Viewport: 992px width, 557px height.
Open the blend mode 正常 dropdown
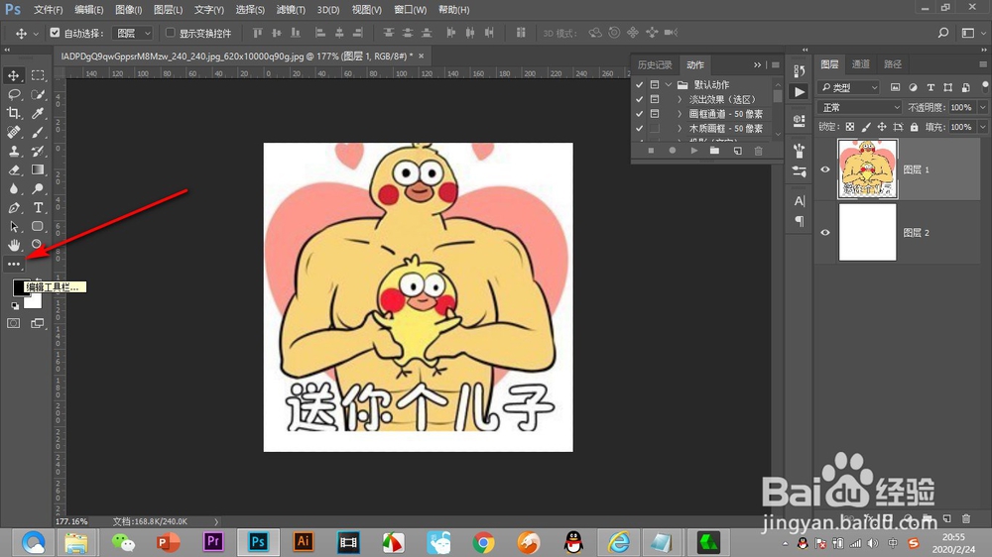click(x=859, y=107)
